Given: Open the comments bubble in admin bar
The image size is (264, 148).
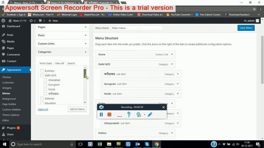Looking at the screenshot, I should pos(42,21).
